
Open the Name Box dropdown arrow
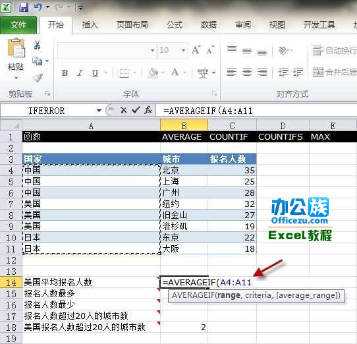[x=99, y=111]
